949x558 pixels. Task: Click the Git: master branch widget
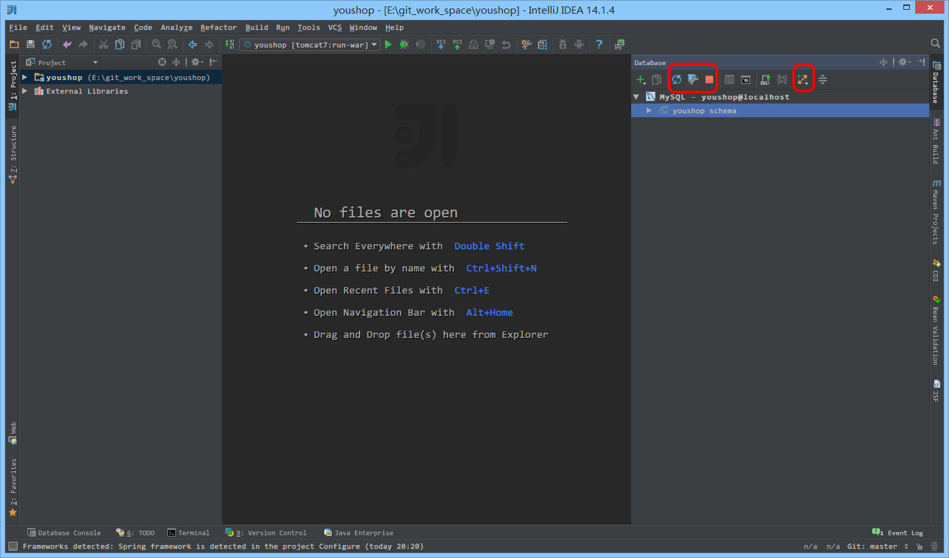pos(876,546)
